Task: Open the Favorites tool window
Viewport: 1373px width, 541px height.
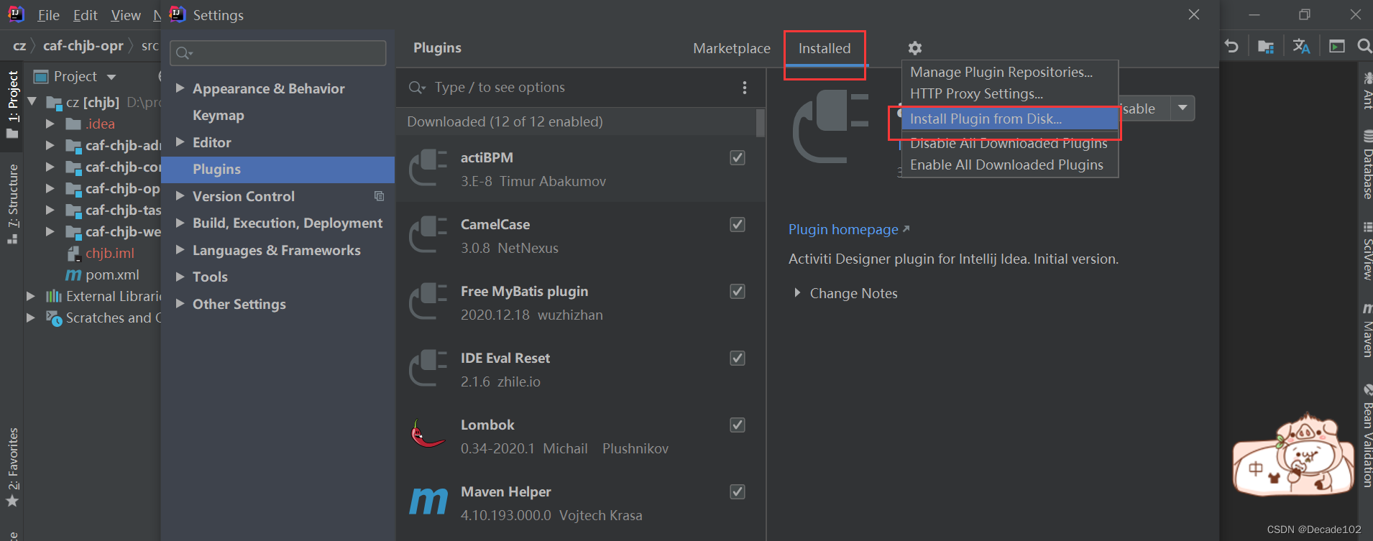Action: pyautogui.click(x=12, y=467)
